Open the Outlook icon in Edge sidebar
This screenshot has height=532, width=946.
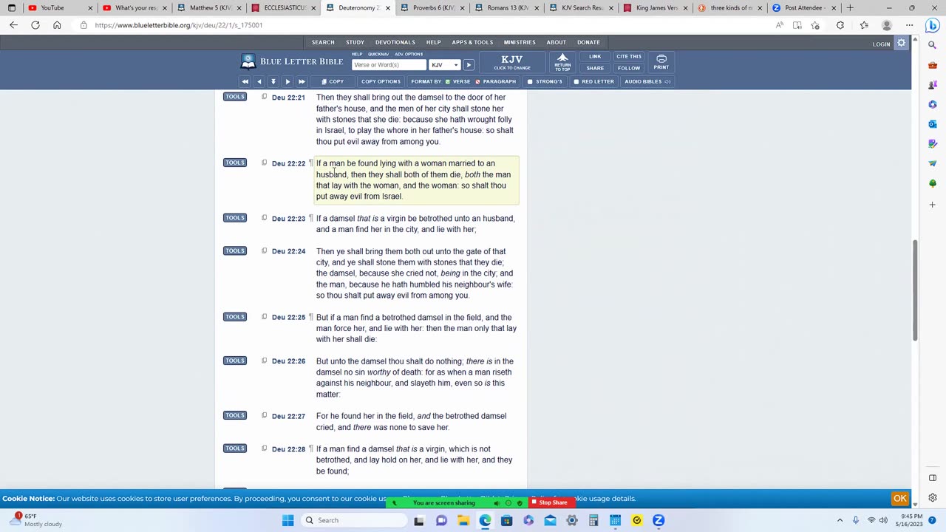click(x=933, y=124)
